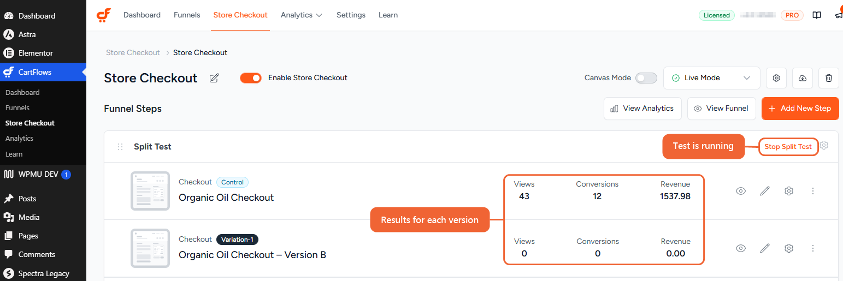
Task: Open Settings tab in top nav
Action: tap(351, 15)
